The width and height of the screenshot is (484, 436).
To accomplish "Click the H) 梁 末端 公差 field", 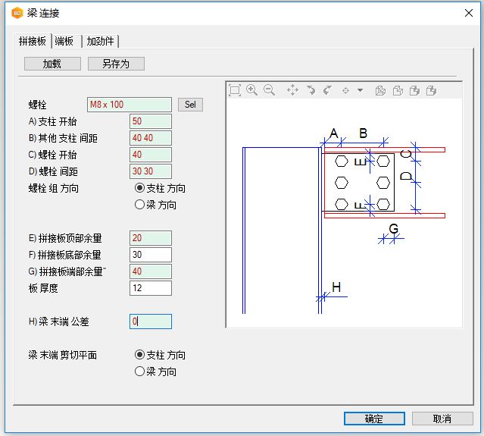I will point(151,322).
